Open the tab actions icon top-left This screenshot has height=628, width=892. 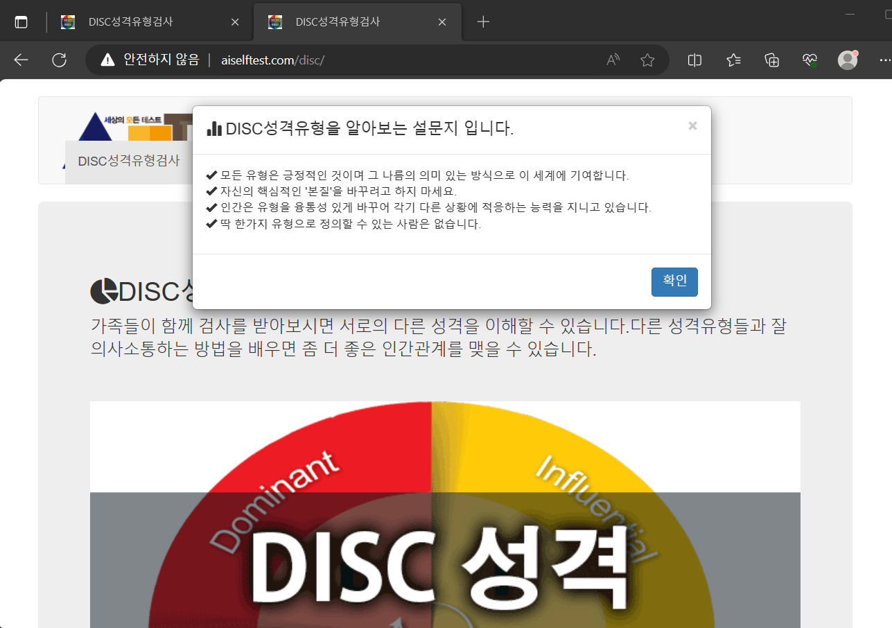[x=21, y=21]
